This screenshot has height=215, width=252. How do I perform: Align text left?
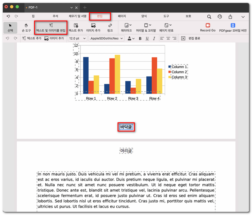pyautogui.click(x=162, y=39)
